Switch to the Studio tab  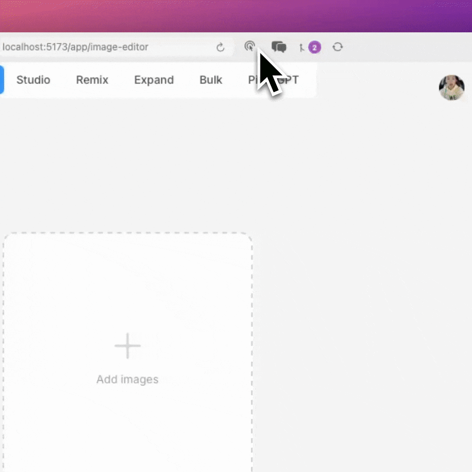[x=33, y=80]
